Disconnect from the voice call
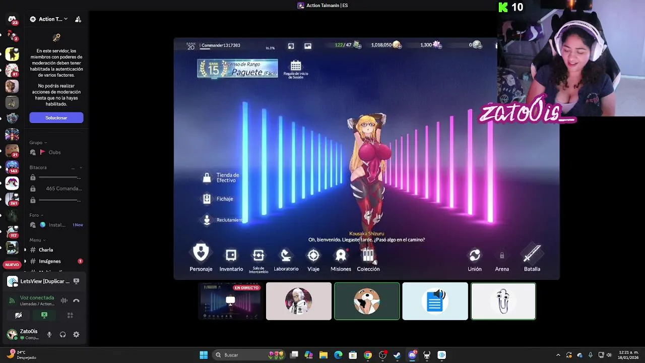 (x=76, y=300)
